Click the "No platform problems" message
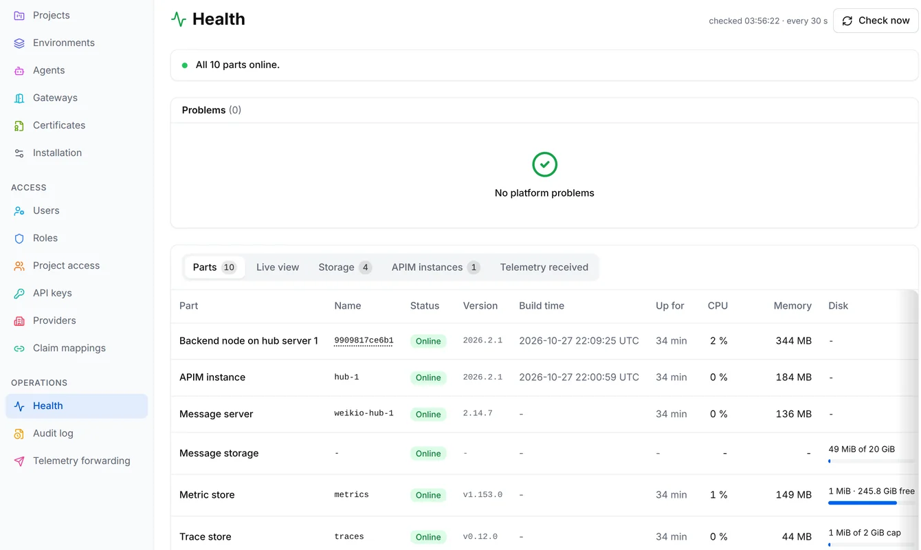 pos(544,193)
